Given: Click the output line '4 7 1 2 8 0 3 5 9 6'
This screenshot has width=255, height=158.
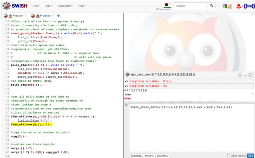Looking at the screenshot, I should 135,91.
